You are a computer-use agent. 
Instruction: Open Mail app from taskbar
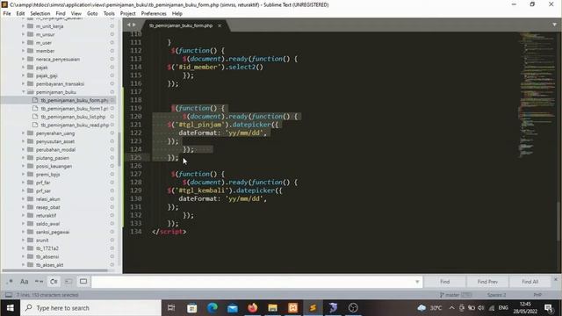(232, 308)
